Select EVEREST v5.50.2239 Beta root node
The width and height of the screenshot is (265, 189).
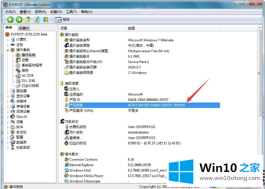(x=26, y=34)
